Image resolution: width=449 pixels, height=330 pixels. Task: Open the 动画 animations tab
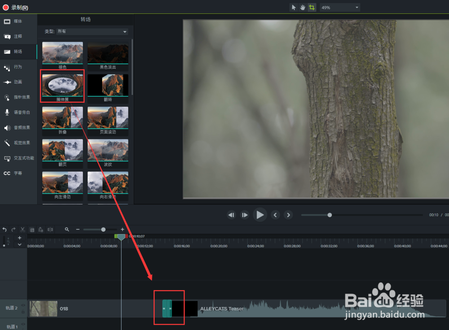(x=18, y=82)
